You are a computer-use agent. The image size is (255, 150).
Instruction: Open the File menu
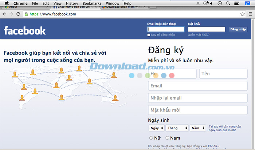pos(35,3)
